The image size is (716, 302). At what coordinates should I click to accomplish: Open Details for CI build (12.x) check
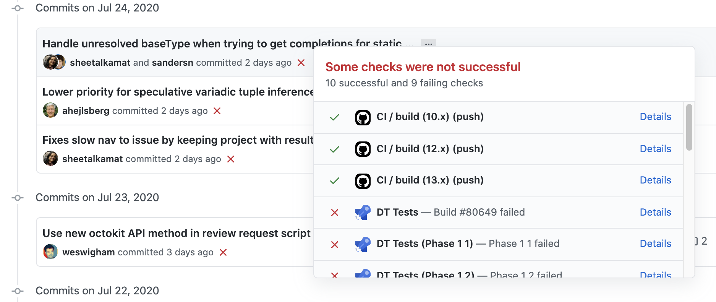[x=655, y=149]
